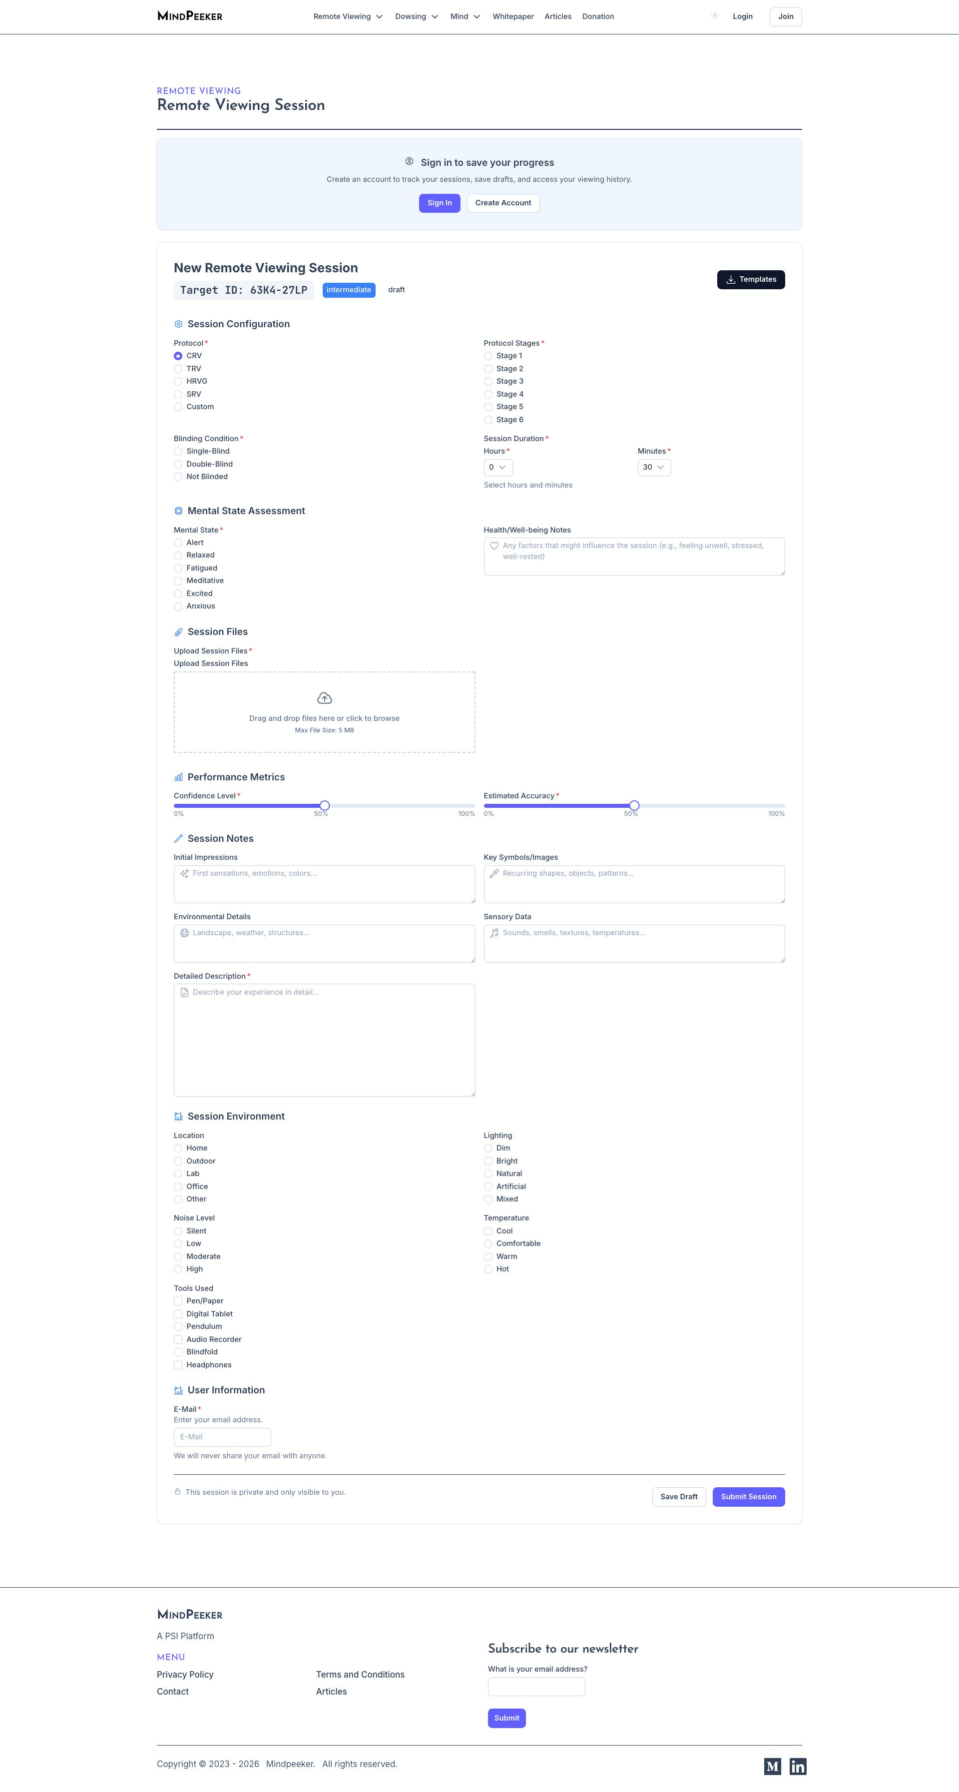This screenshot has width=959, height=1792.
Task: Click the Performance Metrics chart icon
Action: pyautogui.click(x=178, y=777)
